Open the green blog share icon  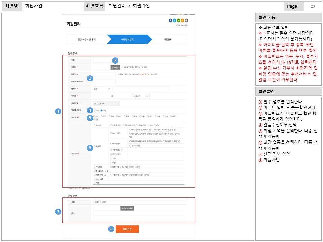178,20
